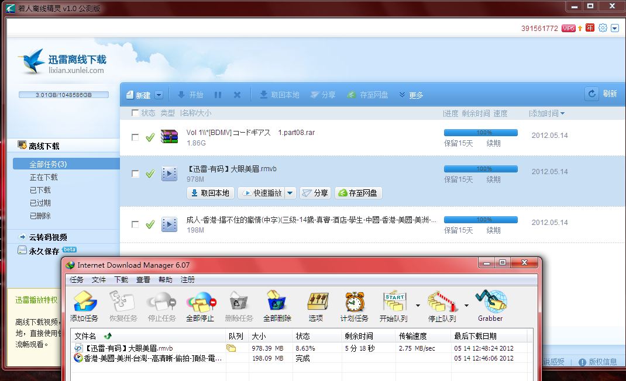Viewport: 626px width, 381px height.
Task: Click the 刷新 refresh button
Action: [601, 93]
